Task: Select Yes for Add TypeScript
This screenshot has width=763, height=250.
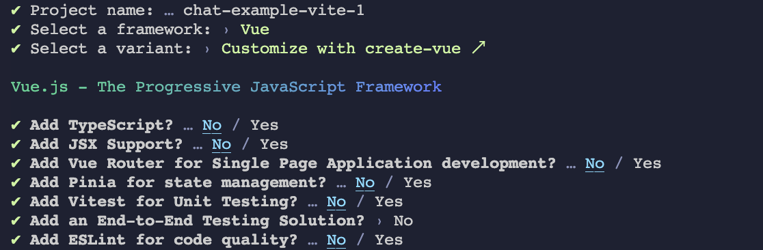Action: (264, 126)
